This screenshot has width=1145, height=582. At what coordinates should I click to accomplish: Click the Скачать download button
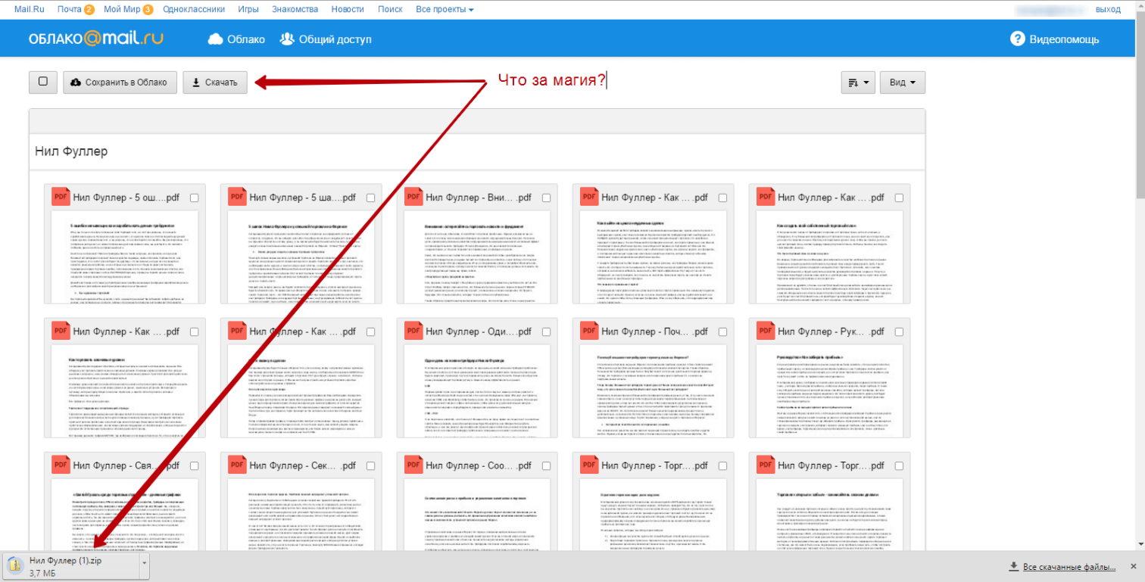[215, 82]
